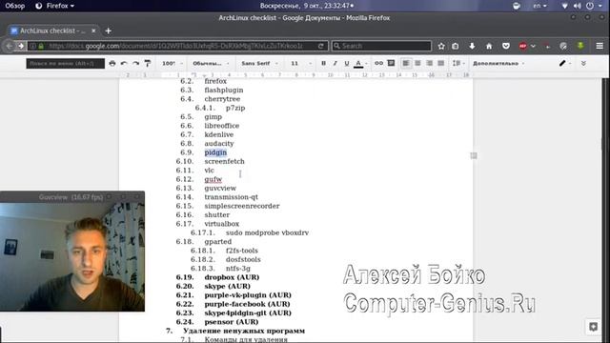Click the list item simplescreenrecorder

click(x=242, y=206)
